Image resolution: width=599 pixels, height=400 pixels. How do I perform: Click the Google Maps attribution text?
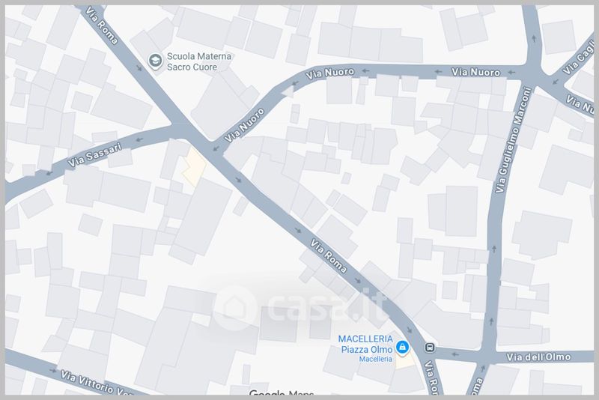pyautogui.click(x=282, y=393)
